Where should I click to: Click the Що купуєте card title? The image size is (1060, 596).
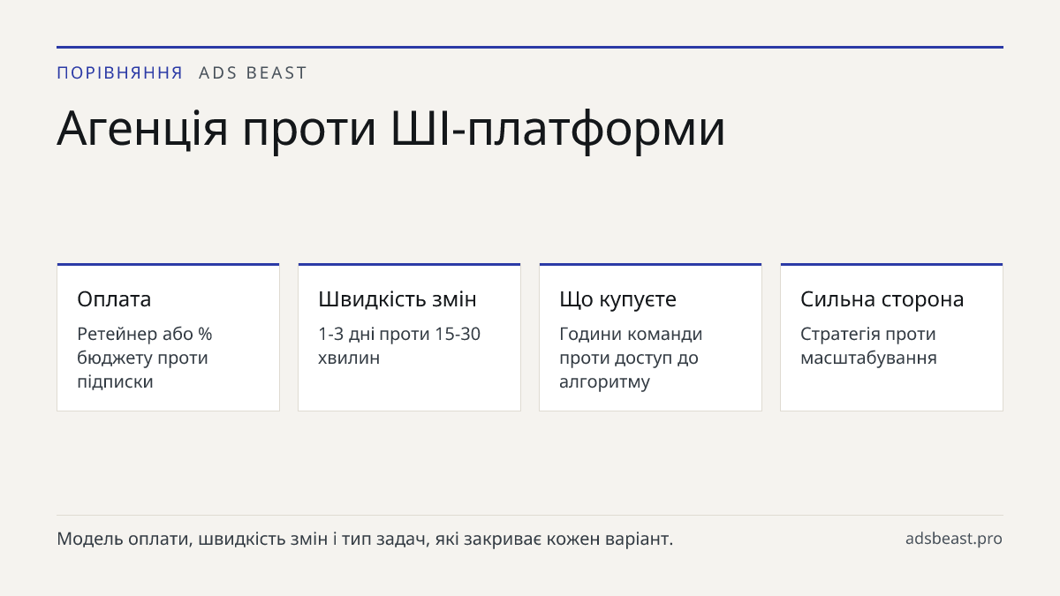click(x=617, y=299)
